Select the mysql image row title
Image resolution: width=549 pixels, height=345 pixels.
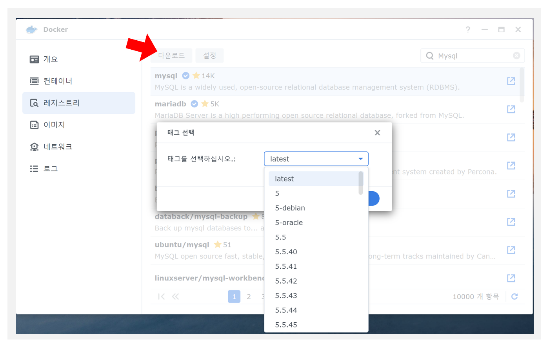(x=166, y=76)
